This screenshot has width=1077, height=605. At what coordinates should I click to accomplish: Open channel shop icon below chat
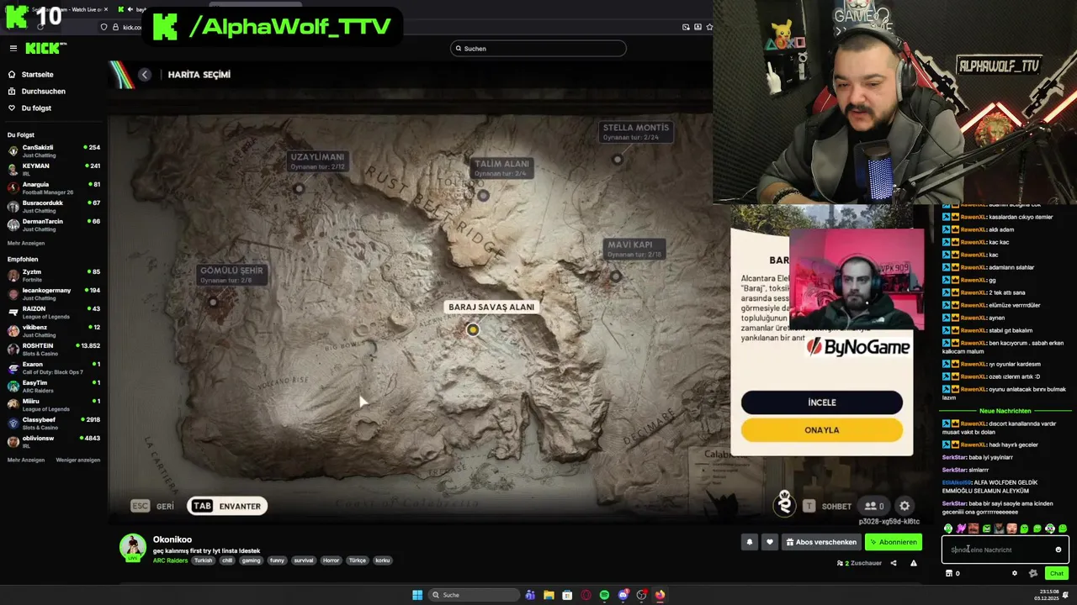949,573
